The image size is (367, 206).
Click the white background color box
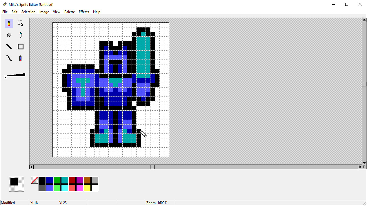pos(20,188)
